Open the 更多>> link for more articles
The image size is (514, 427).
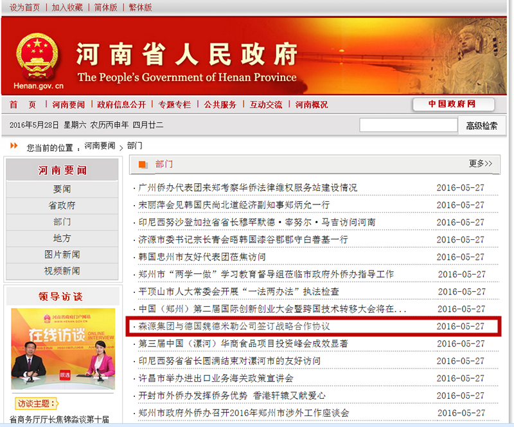(x=481, y=164)
